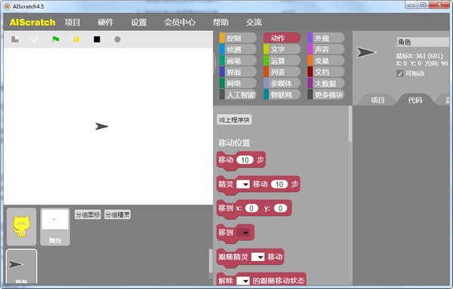Open the 会员中心 menu
453x289 pixels.
[x=180, y=22]
